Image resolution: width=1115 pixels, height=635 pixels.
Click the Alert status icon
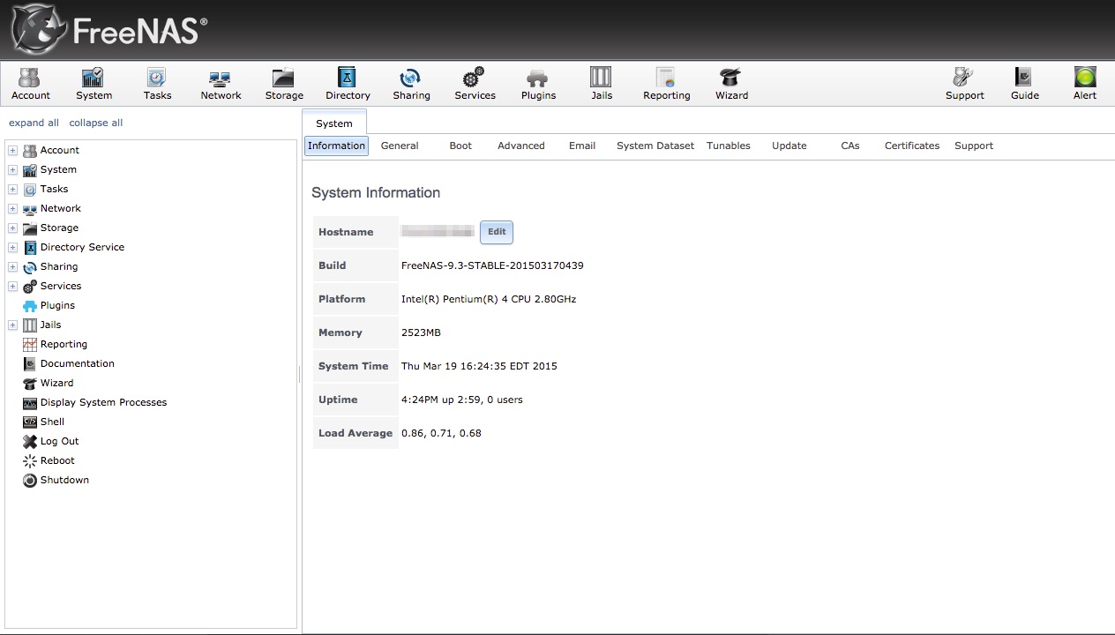click(x=1084, y=84)
